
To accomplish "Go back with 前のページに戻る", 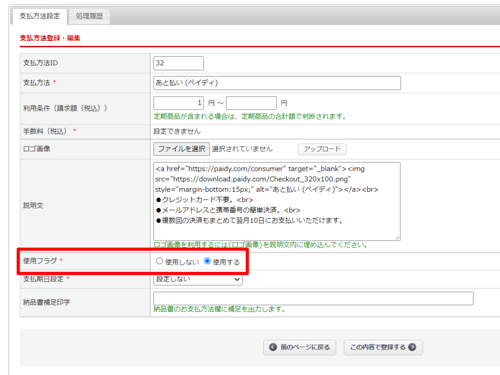I will click(300, 348).
